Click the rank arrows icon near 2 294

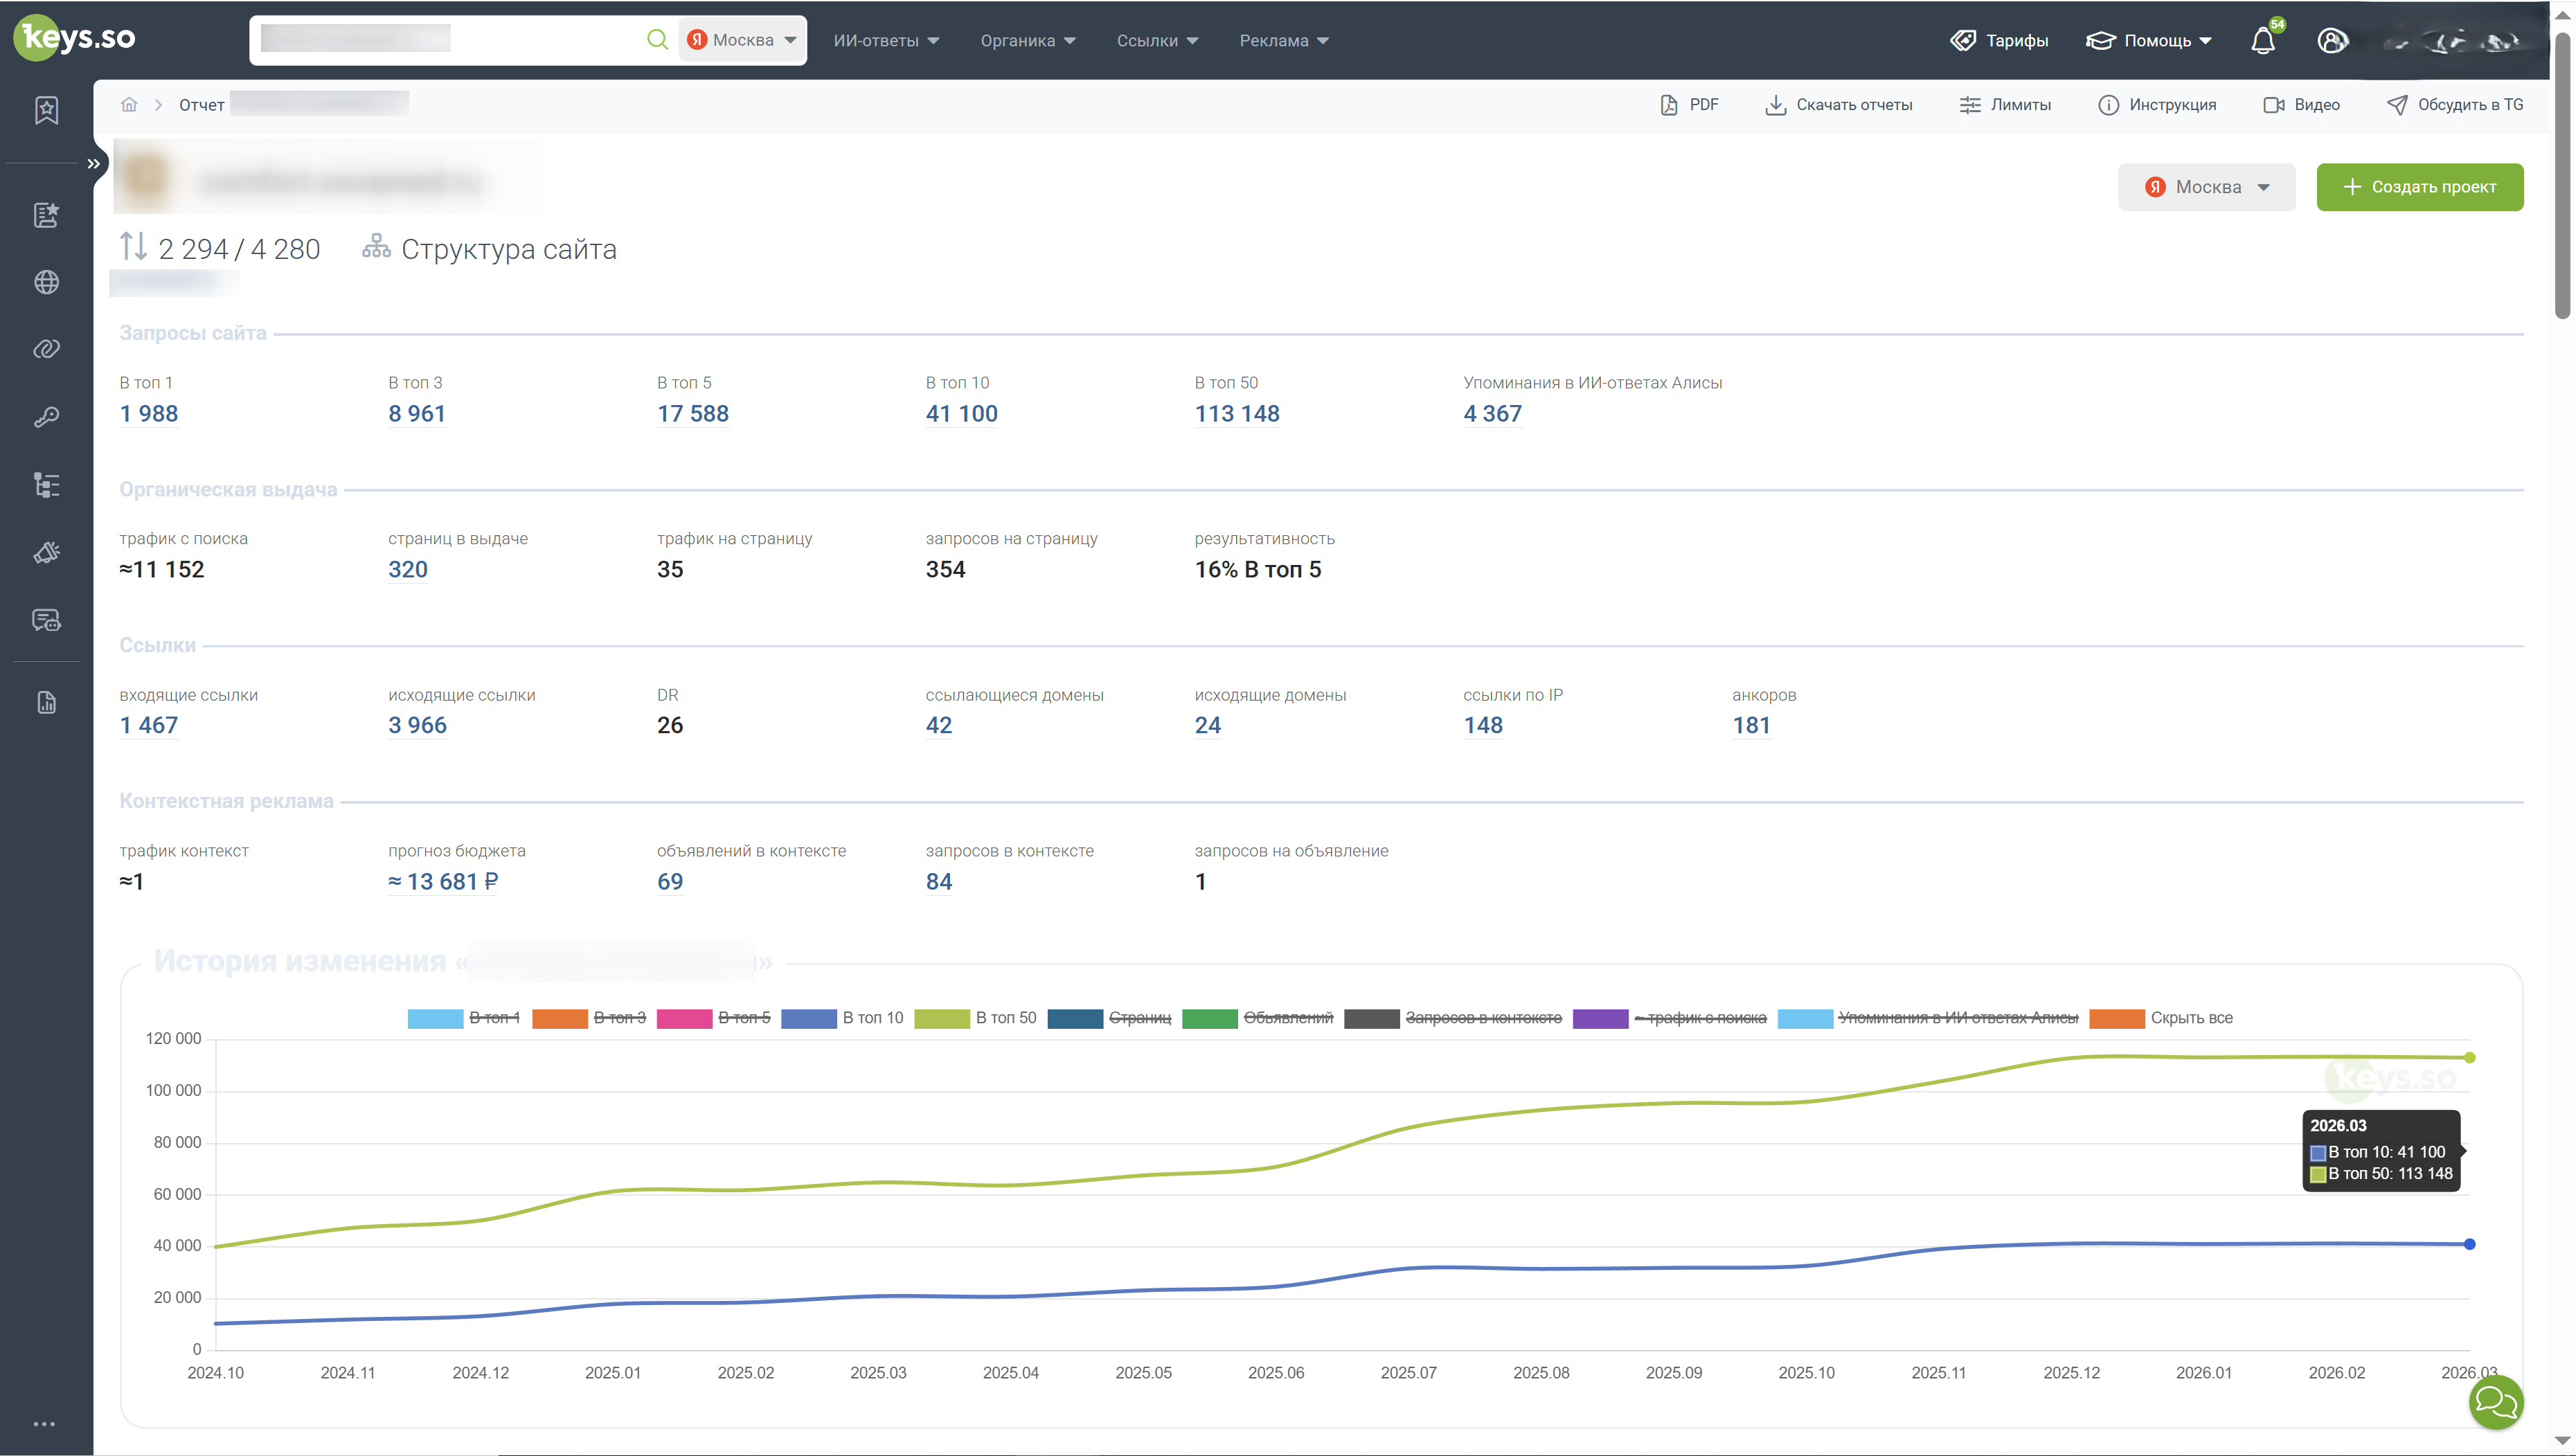pos(133,247)
